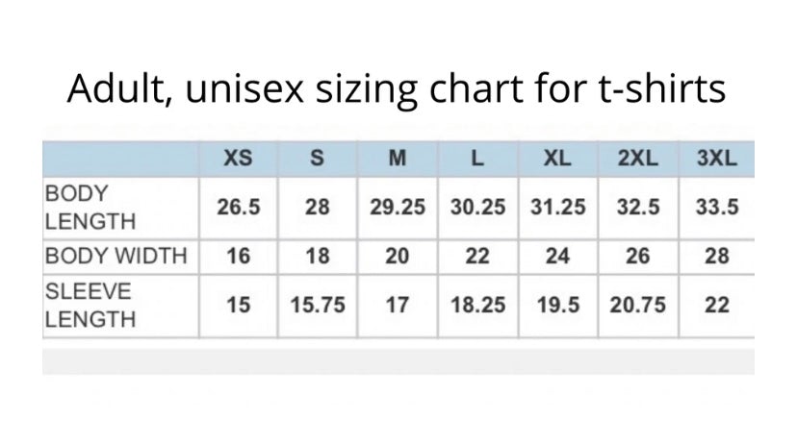Viewport: 797px width, 421px height.
Task: Click the XS size column header
Action: coord(238,159)
